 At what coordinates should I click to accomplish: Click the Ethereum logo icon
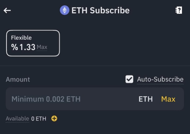click(x=64, y=10)
